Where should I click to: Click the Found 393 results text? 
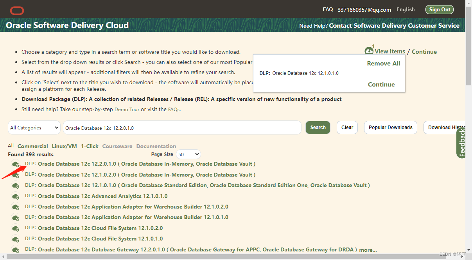point(31,154)
